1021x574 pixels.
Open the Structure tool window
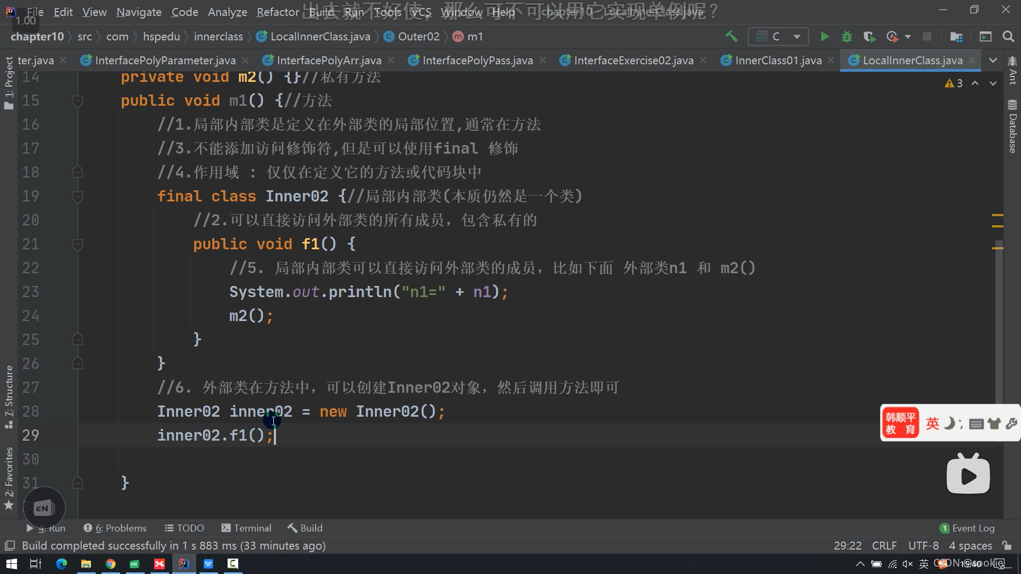click(9, 396)
